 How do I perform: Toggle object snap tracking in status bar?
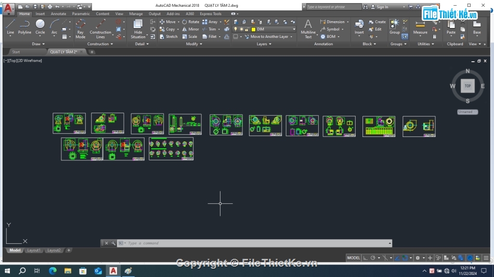pyautogui.click(x=397, y=258)
